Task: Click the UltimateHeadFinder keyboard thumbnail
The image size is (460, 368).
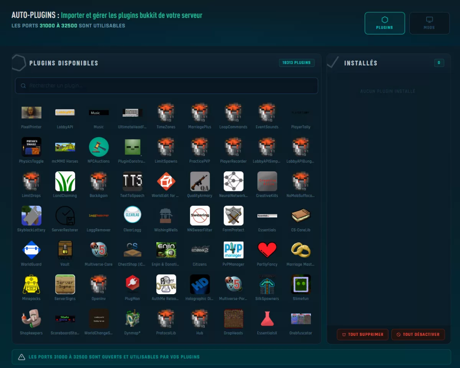Action: point(133,112)
